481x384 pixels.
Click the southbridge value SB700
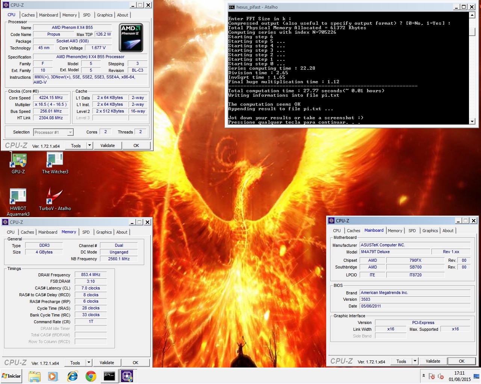pyautogui.click(x=415, y=267)
